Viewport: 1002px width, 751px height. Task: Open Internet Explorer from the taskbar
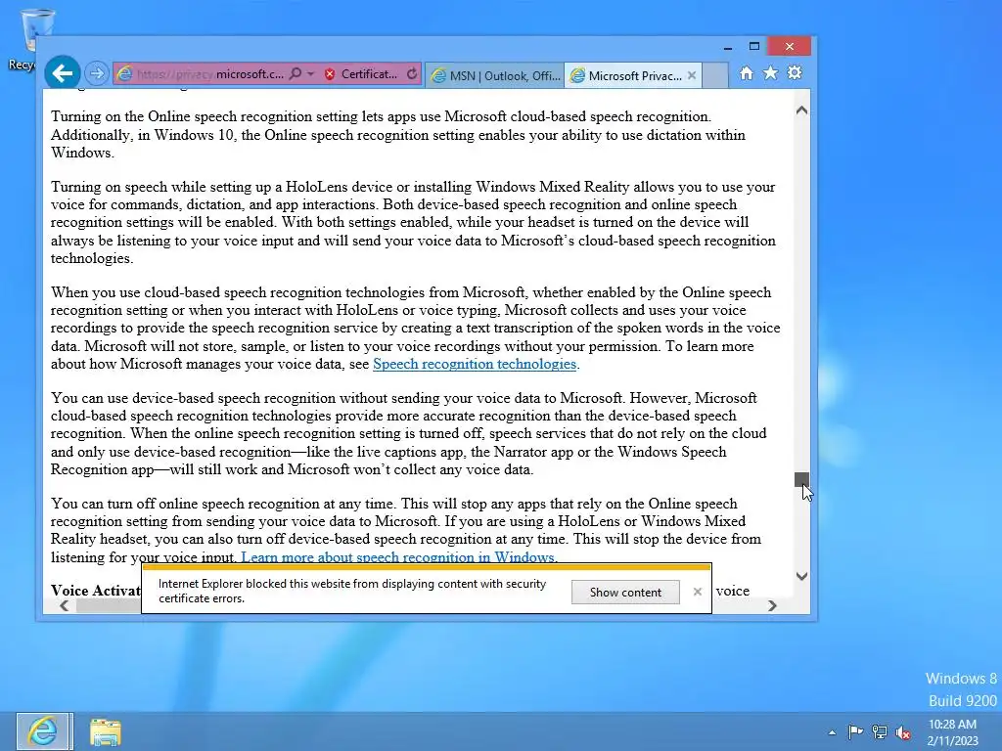click(x=44, y=731)
